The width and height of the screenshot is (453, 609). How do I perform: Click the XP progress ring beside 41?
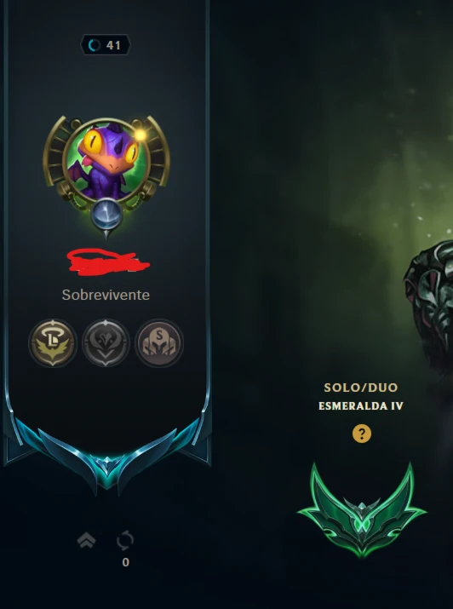95,45
